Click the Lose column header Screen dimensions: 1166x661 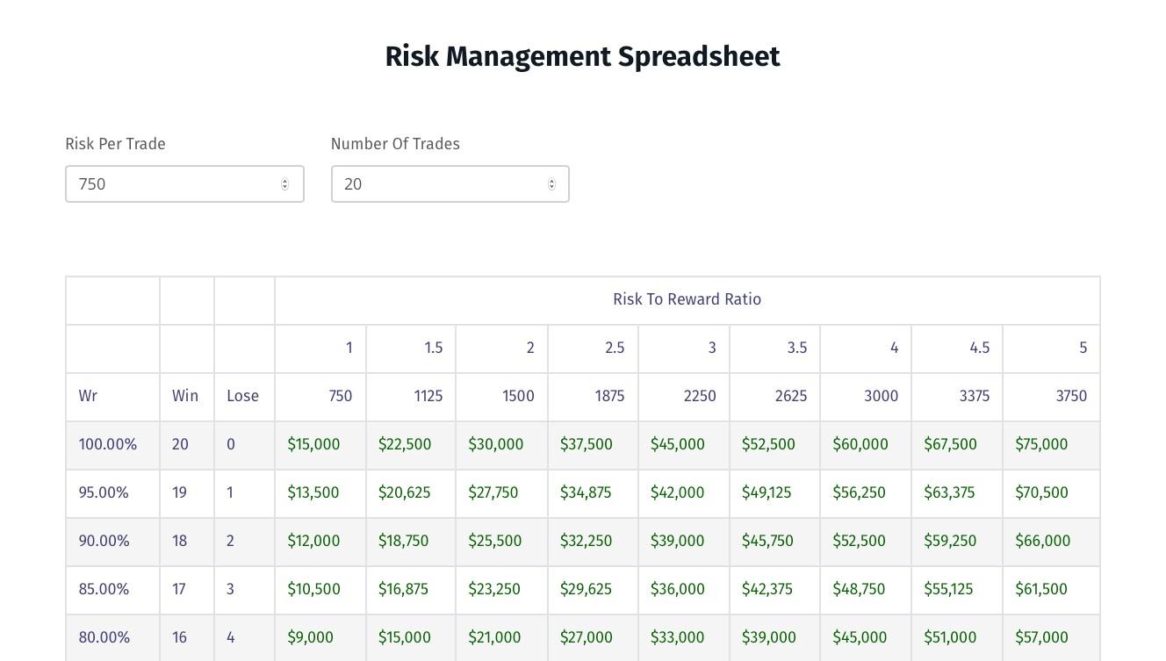[242, 396]
